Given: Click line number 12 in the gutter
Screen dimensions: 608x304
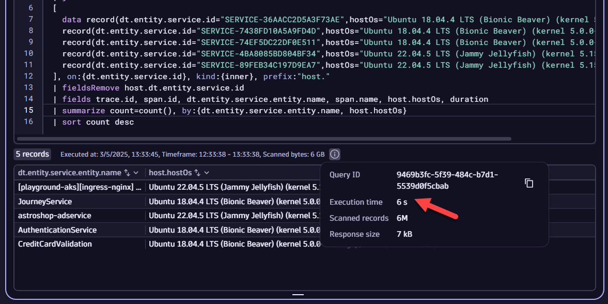Looking at the screenshot, I should [x=28, y=76].
